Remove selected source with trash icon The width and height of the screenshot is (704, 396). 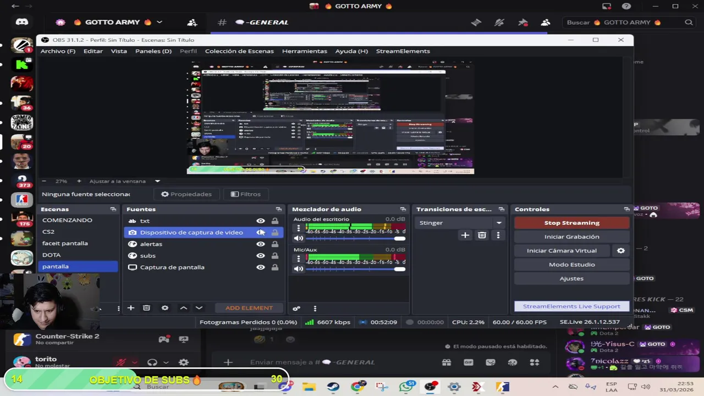[146, 308]
